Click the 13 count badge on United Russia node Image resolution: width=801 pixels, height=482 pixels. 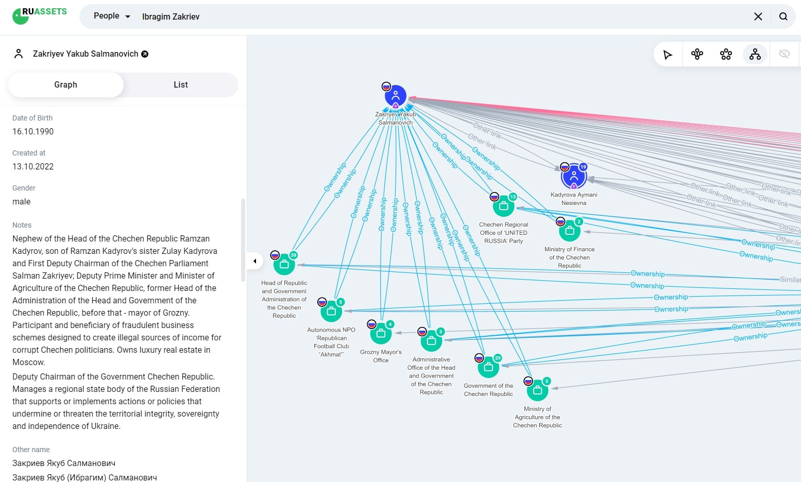click(x=513, y=197)
